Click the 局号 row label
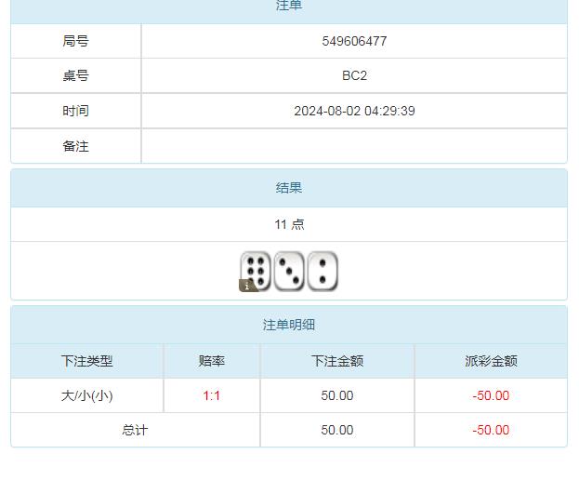This screenshot has height=494, width=579. (x=75, y=41)
